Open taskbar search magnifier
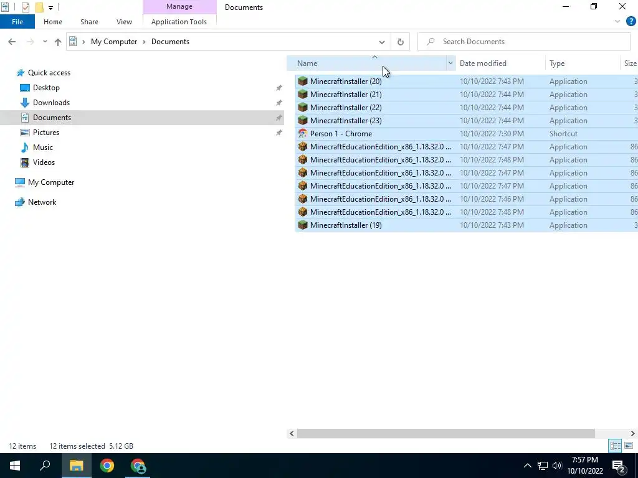638x478 pixels. coord(45,466)
